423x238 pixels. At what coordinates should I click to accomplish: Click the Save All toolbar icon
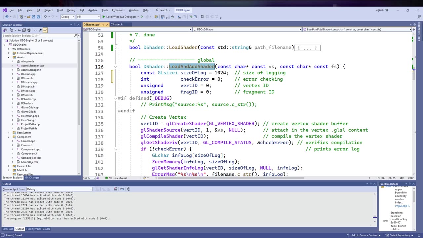[x=38, y=17]
